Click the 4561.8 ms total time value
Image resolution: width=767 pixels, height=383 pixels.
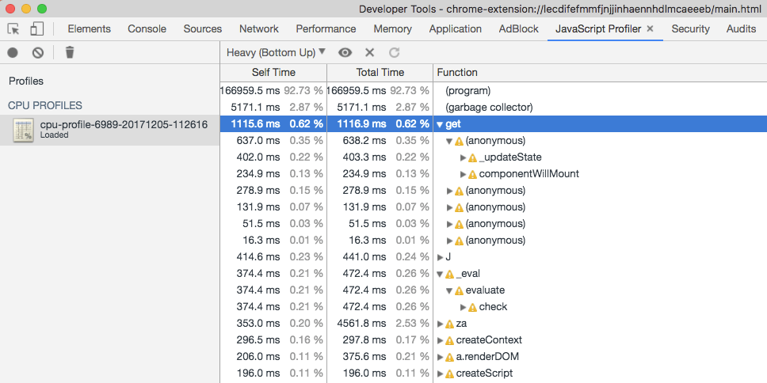point(361,324)
